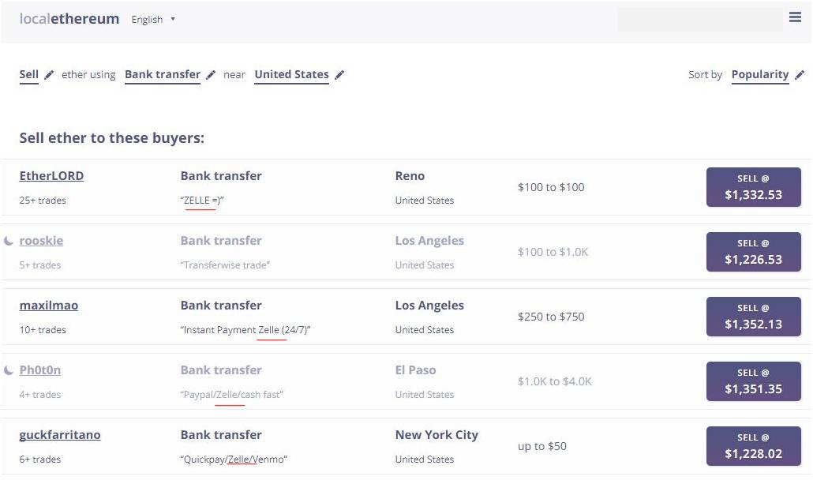This screenshot has width=813, height=484.
Task: Open the hamburger menu icon
Action: [795, 17]
